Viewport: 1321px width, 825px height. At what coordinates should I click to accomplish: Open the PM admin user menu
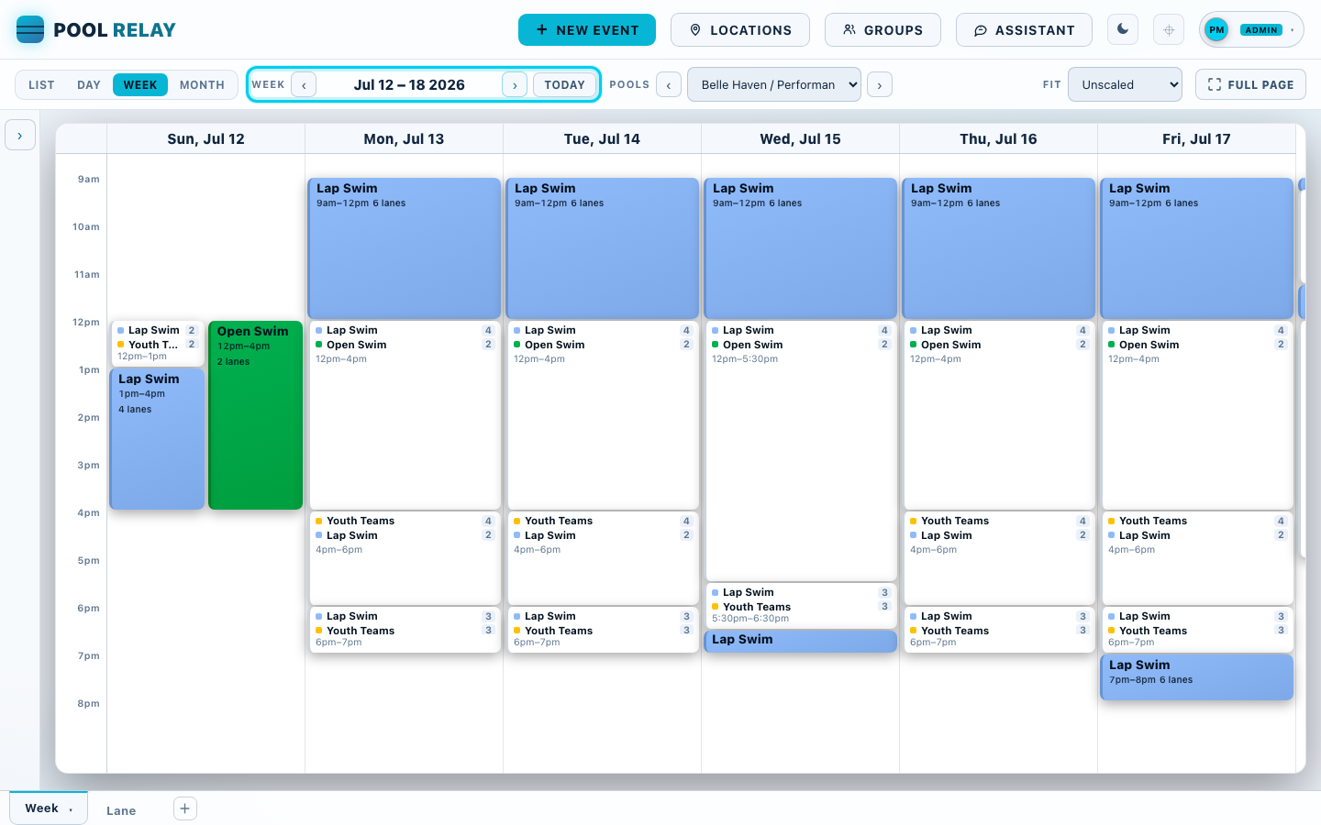1251,29
